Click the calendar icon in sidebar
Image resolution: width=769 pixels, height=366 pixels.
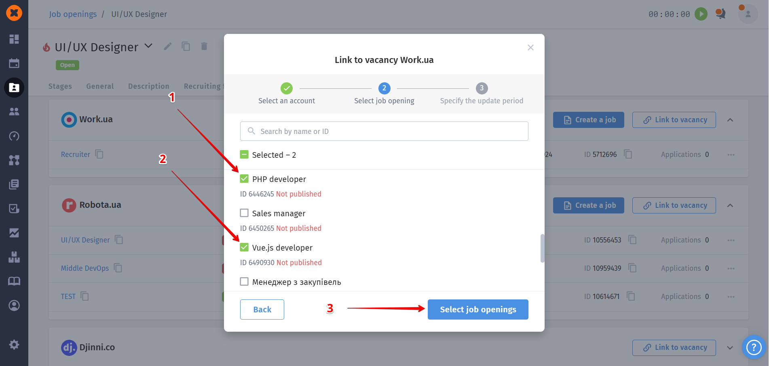14,63
